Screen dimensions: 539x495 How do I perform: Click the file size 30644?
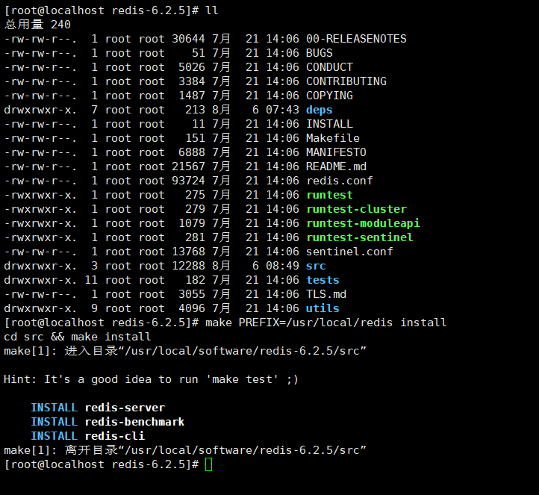click(188, 39)
